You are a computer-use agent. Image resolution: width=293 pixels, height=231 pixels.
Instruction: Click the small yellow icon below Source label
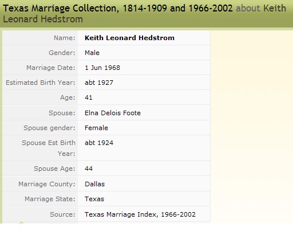coord(21,222)
